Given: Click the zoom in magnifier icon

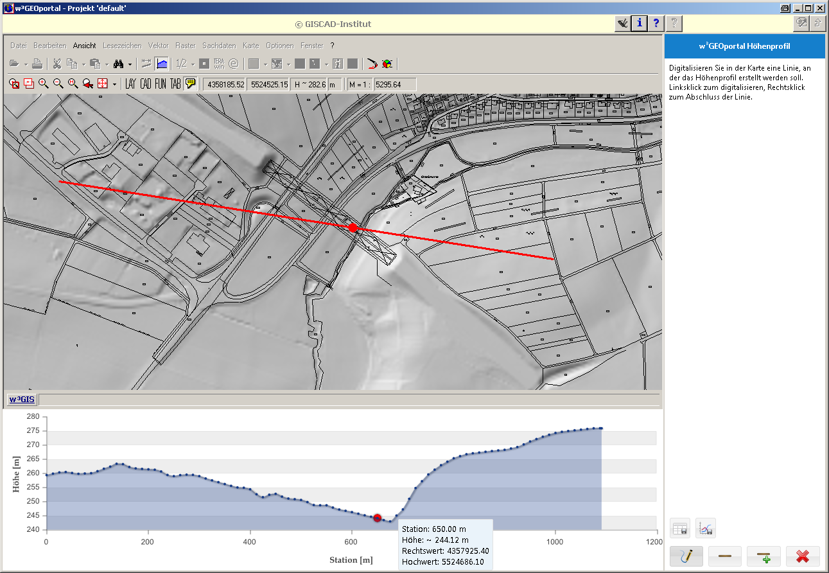Looking at the screenshot, I should 44,84.
